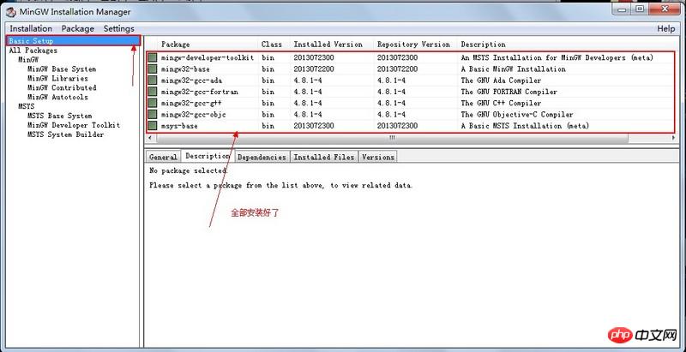Switch to the Versions tab
Viewport: 686px width, 352px height.
378,158
